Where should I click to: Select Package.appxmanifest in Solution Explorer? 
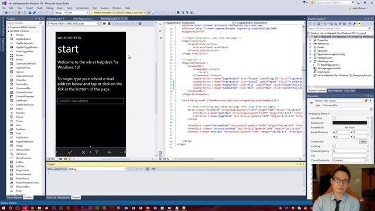(x=329, y=68)
